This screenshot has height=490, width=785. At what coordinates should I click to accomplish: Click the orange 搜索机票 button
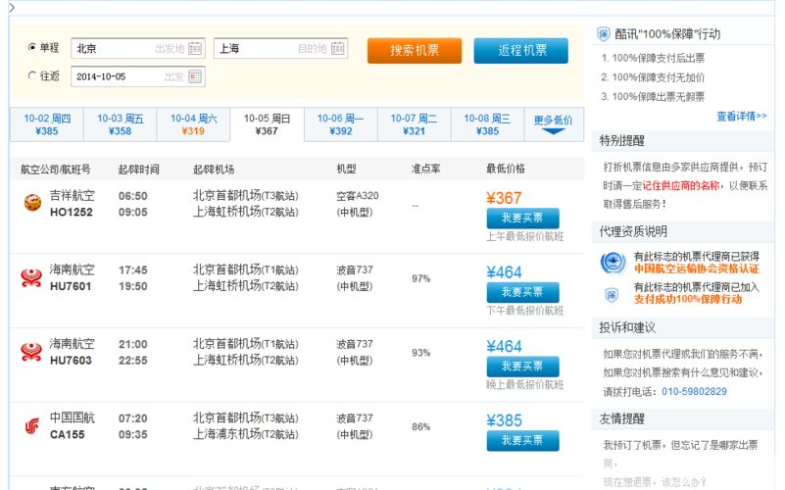coord(415,51)
